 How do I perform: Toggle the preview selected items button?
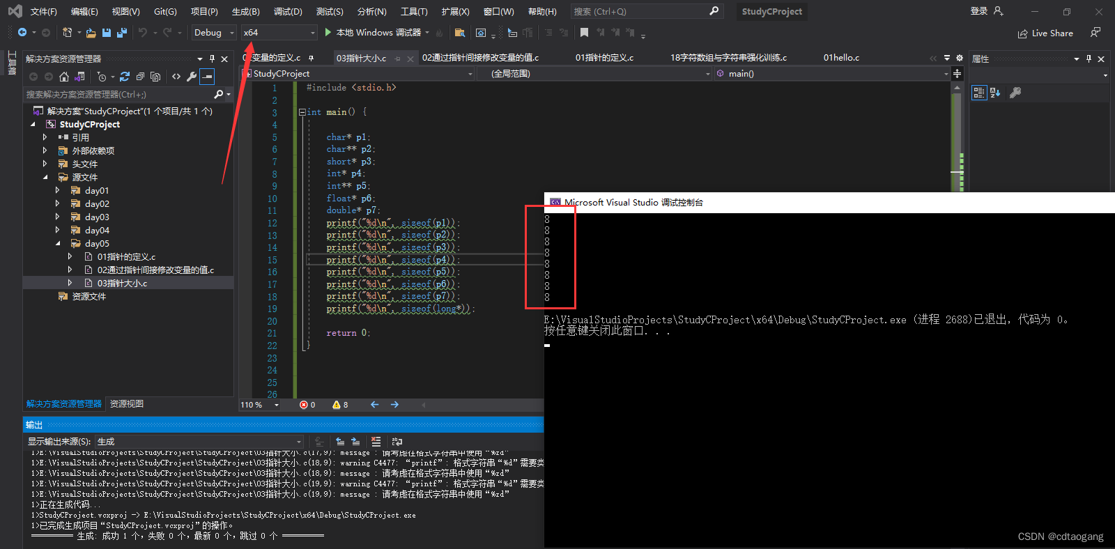click(207, 77)
